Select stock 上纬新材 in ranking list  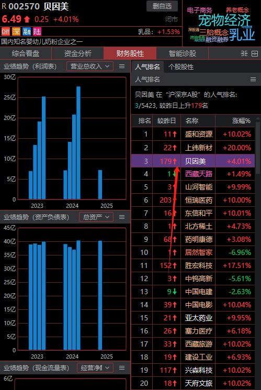(199, 148)
